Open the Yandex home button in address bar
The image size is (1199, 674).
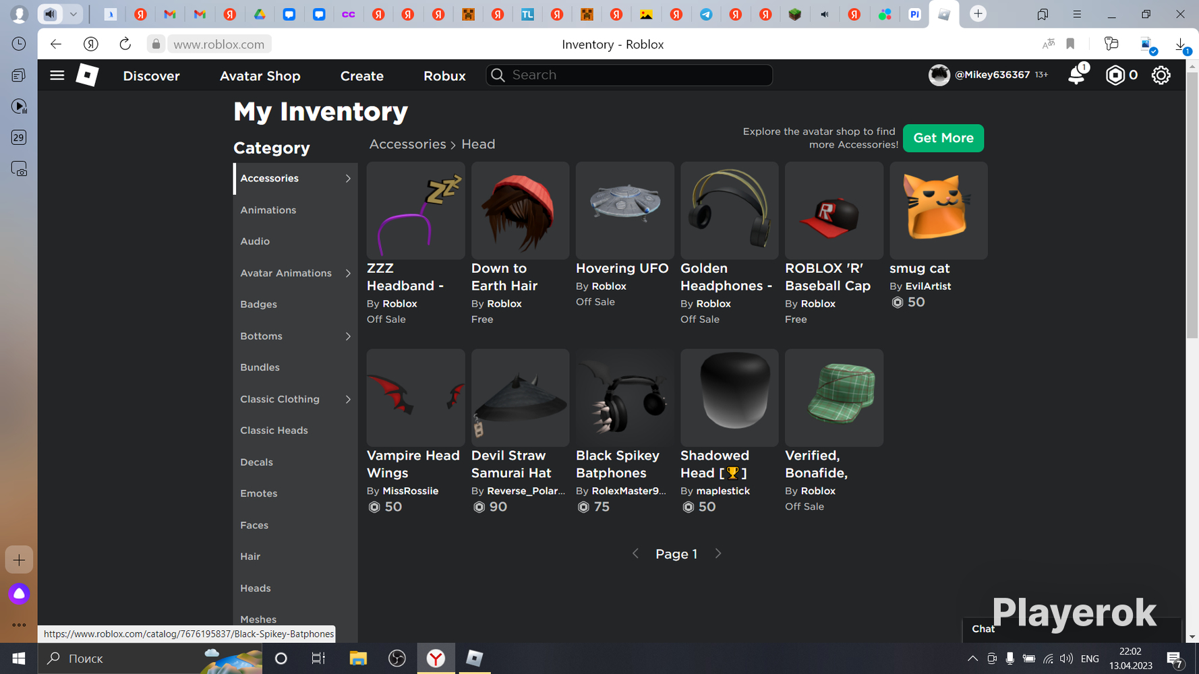click(91, 44)
